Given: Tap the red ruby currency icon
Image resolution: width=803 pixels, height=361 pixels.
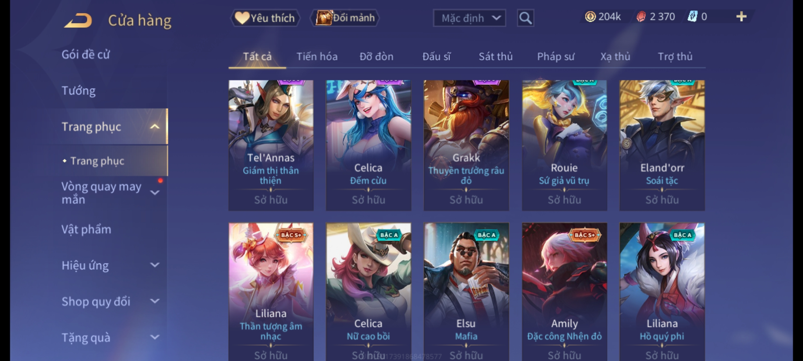Looking at the screenshot, I should (x=641, y=16).
